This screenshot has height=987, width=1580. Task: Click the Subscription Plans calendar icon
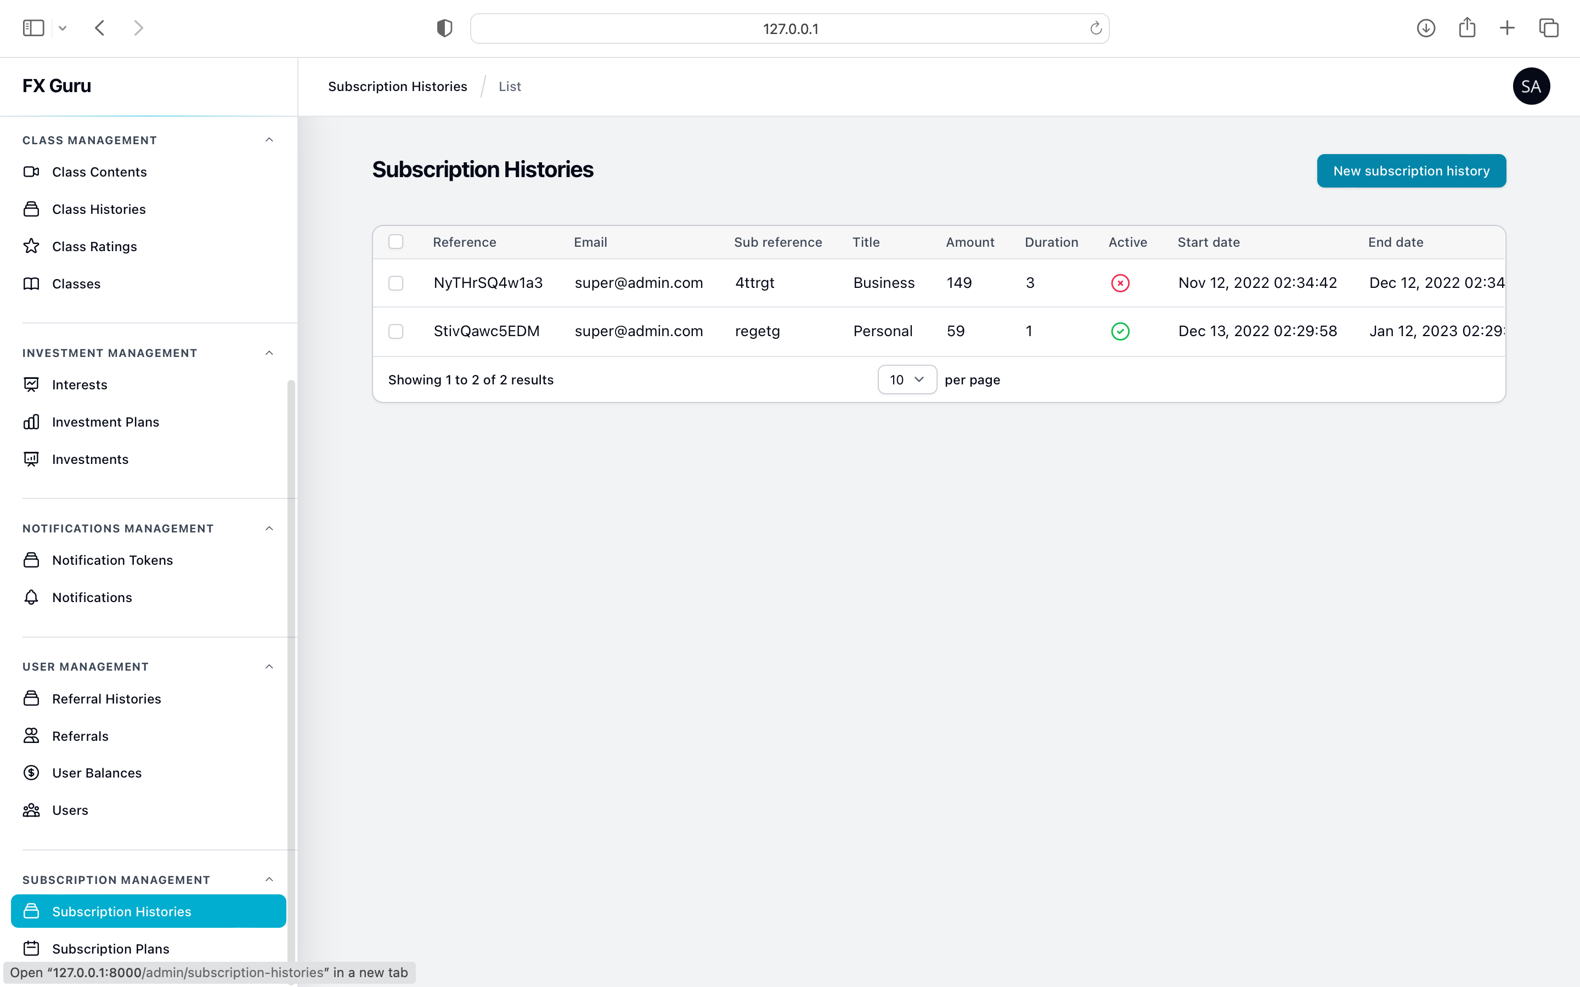click(x=31, y=949)
